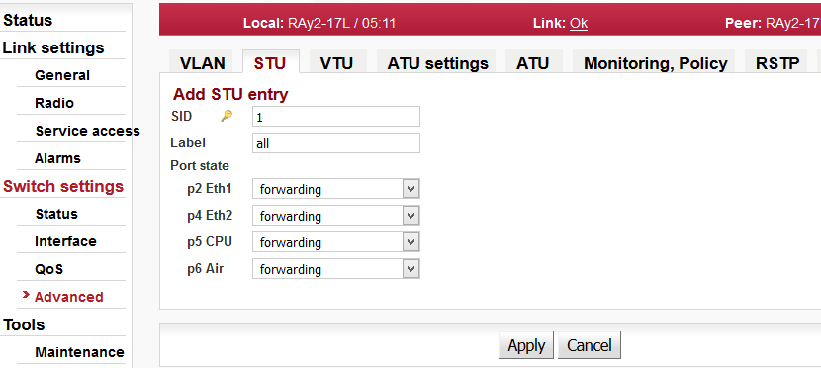Open the p2 Eth1 port state dropdown

pyautogui.click(x=335, y=189)
